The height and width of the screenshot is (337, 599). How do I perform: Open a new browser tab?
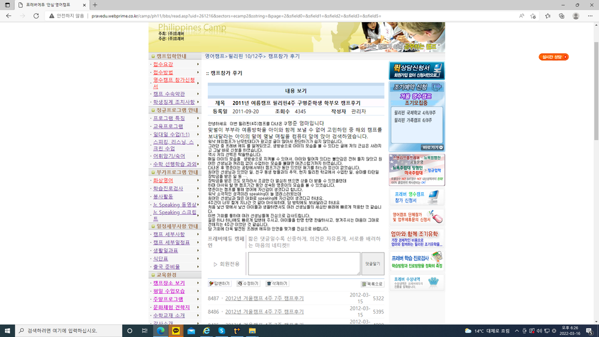tap(95, 5)
